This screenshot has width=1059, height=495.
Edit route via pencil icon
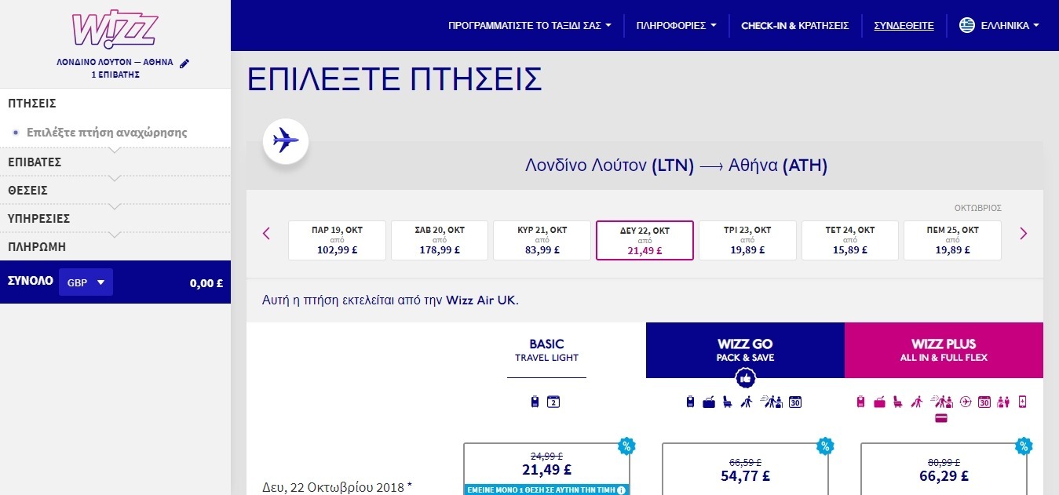point(184,63)
